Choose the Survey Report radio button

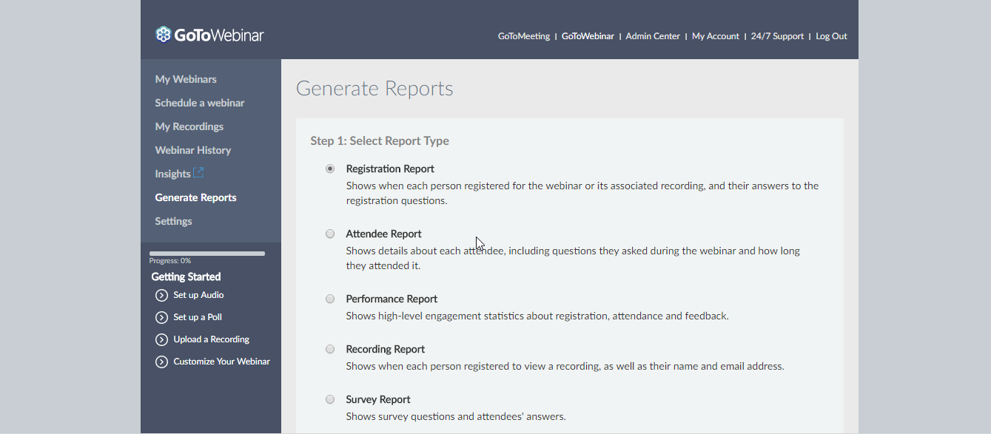[330, 399]
